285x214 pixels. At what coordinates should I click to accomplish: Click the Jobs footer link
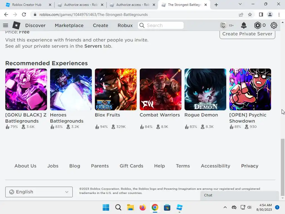coord(53,166)
